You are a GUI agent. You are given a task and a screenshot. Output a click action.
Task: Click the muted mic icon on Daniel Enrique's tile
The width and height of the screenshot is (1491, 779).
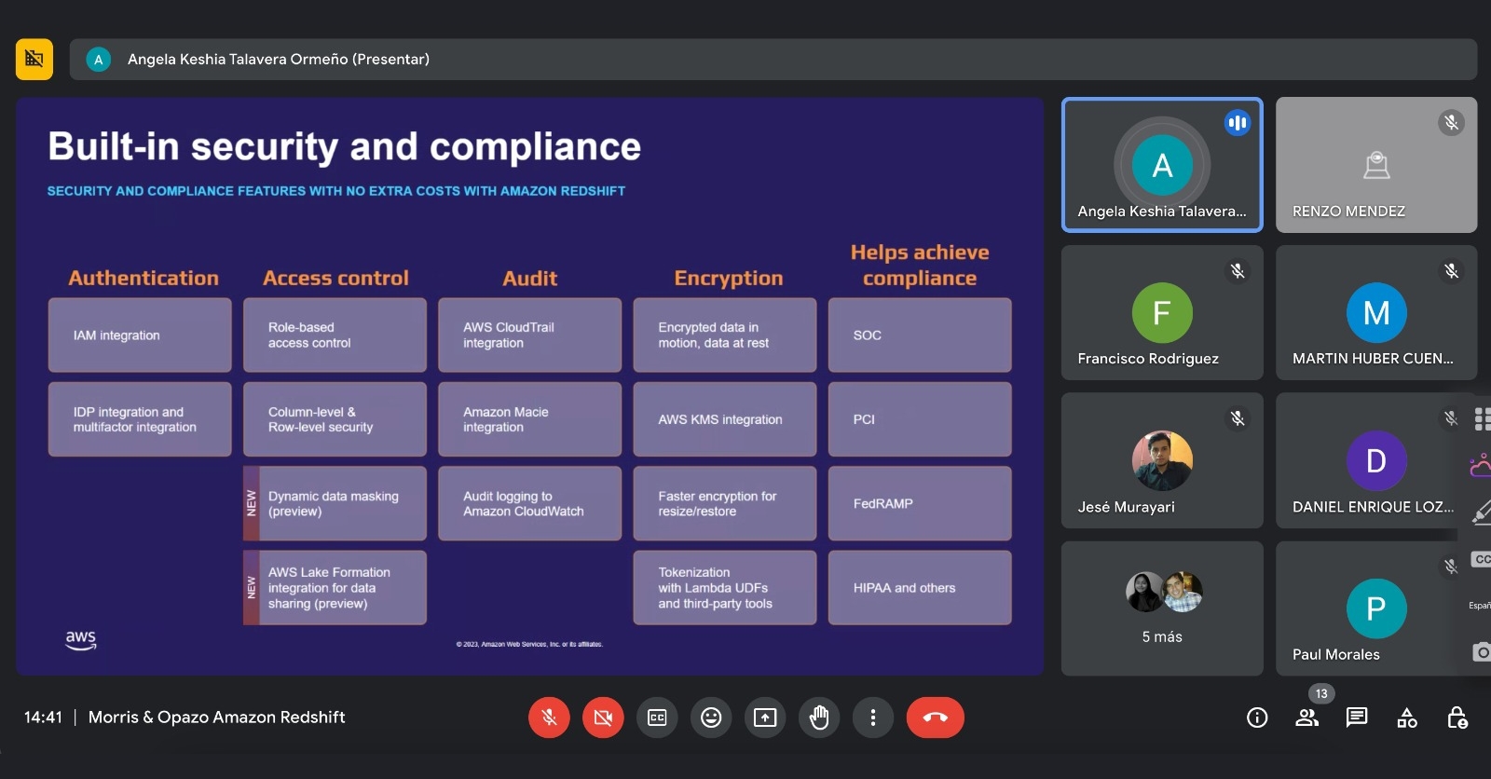(x=1451, y=418)
